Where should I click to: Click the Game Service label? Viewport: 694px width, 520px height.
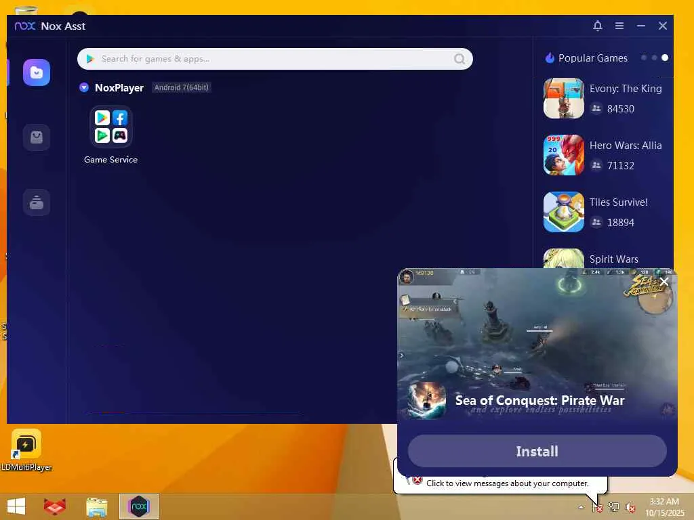[110, 160]
